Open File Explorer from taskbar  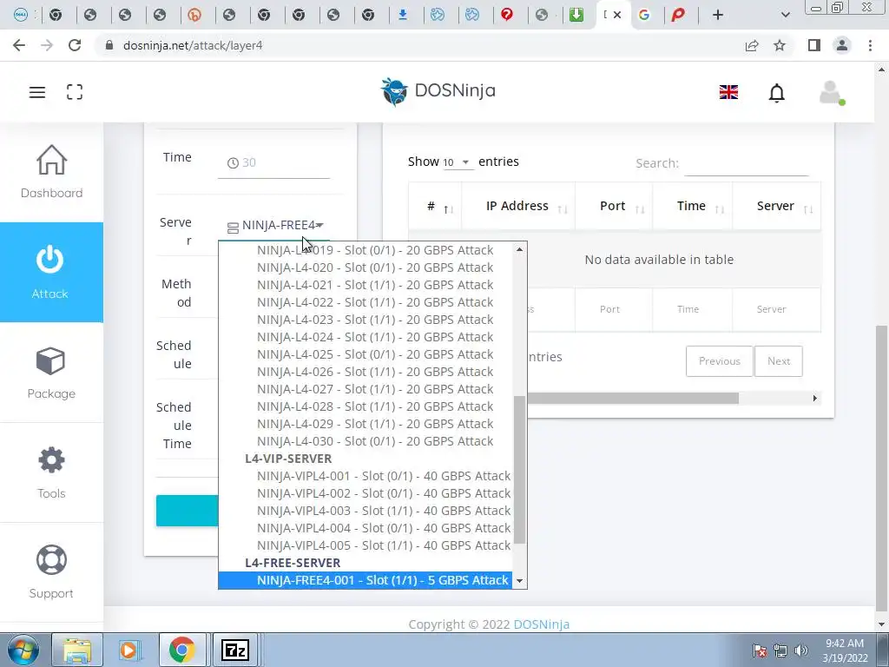point(77,650)
